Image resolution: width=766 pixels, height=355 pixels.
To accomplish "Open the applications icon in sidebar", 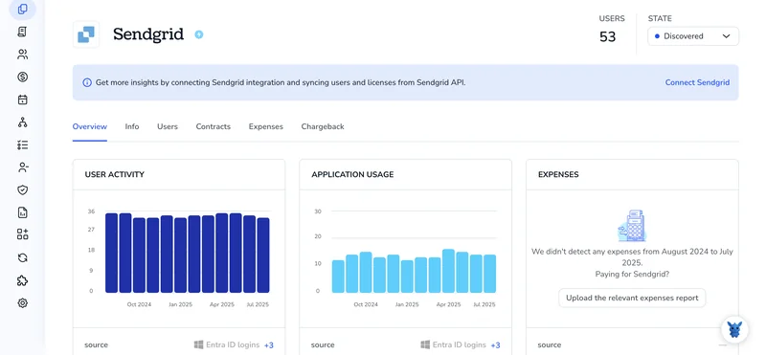I will [x=22, y=10].
